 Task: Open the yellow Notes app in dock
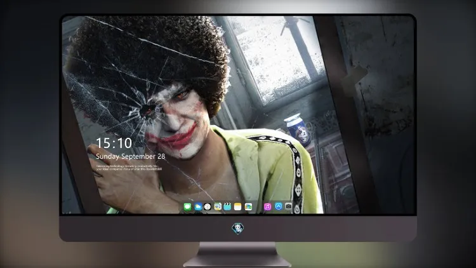tap(238, 207)
